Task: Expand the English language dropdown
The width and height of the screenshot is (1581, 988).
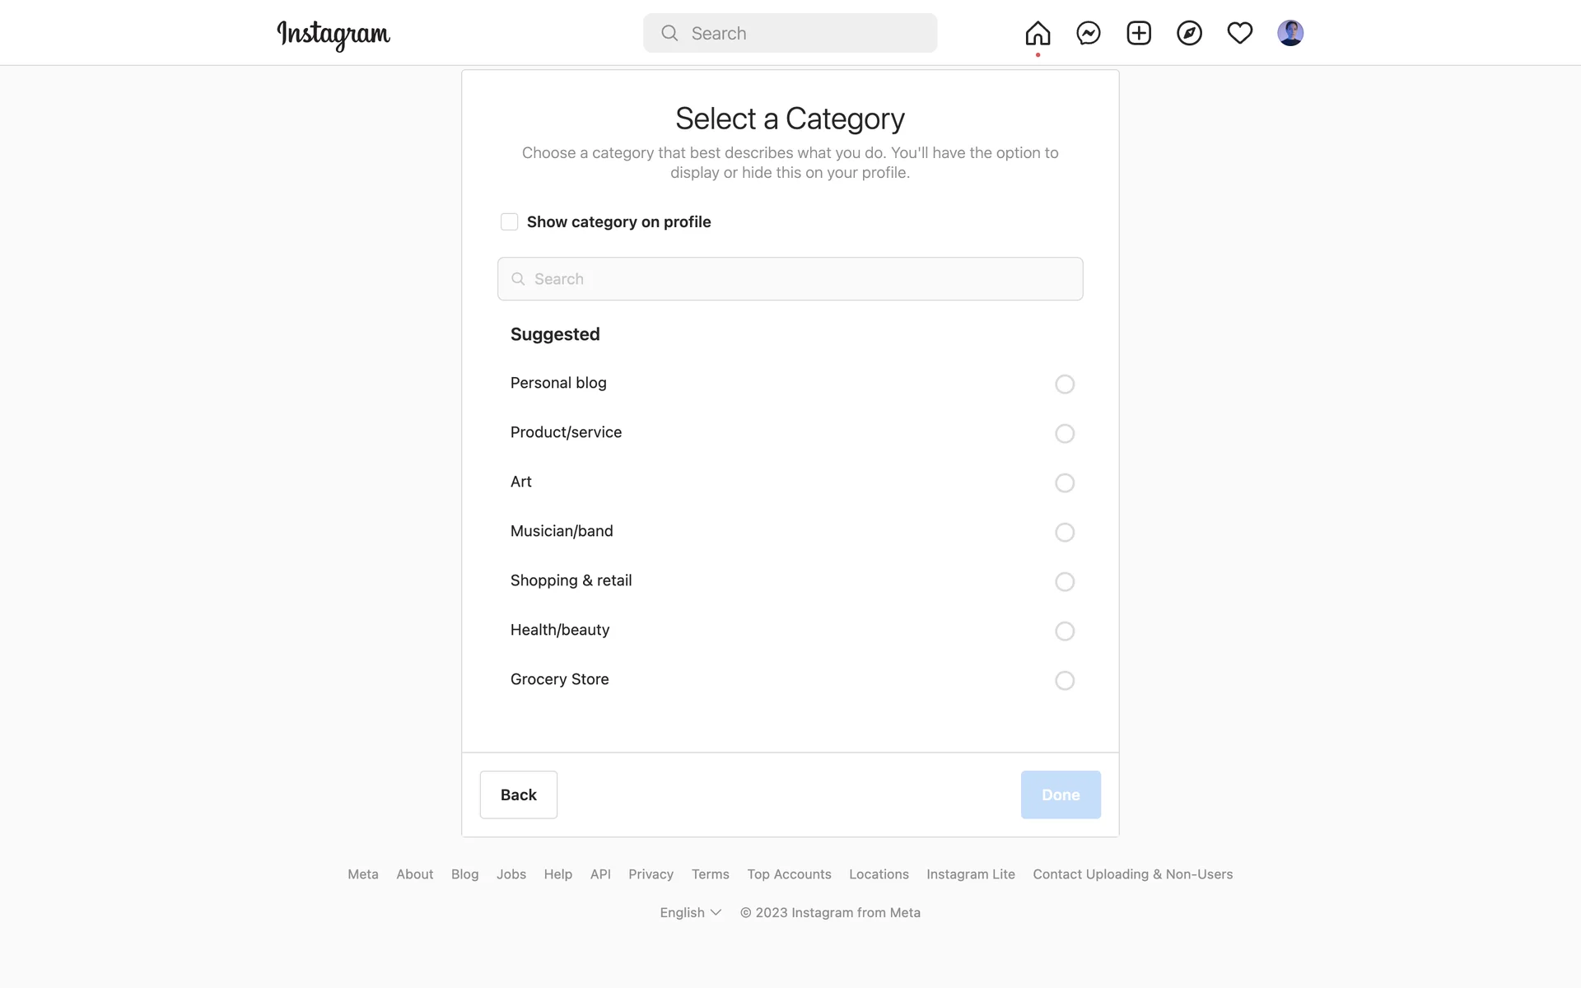Action: [x=690, y=912]
